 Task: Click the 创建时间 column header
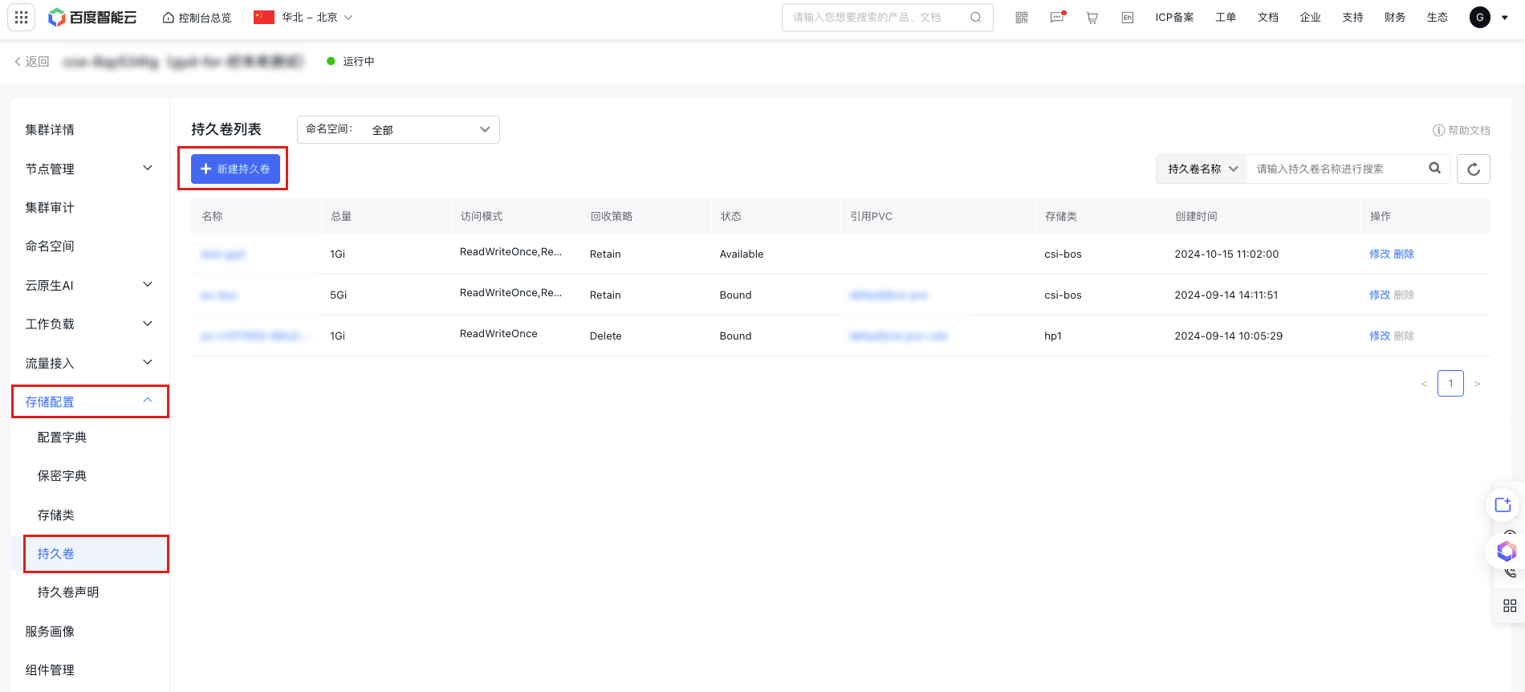[1196, 217]
